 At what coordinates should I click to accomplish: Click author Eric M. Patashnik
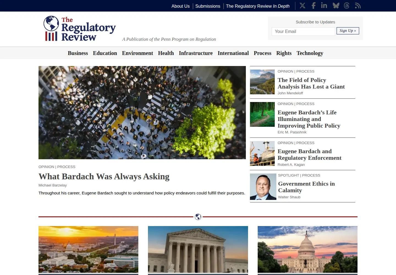click(292, 132)
